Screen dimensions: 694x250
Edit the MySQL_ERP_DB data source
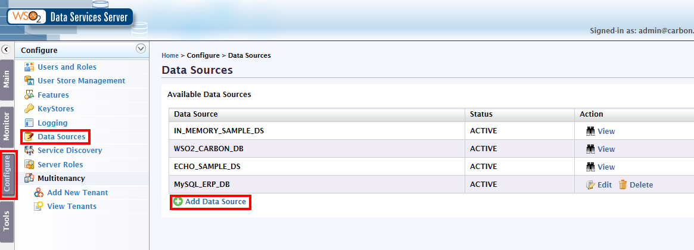coord(605,185)
